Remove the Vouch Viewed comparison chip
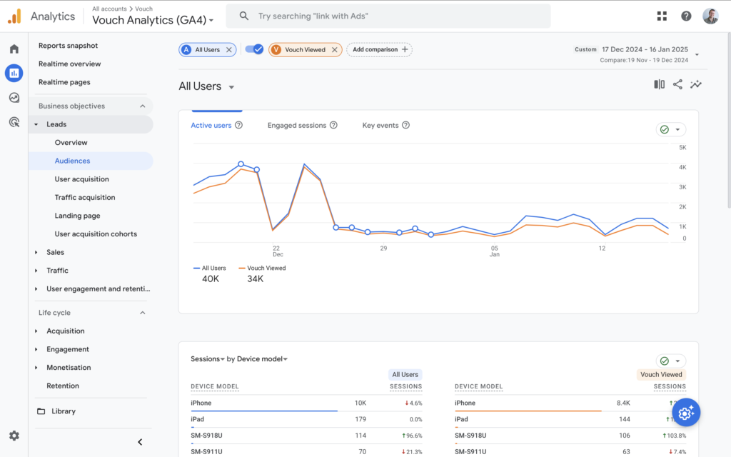The height and width of the screenshot is (457, 731). point(334,50)
